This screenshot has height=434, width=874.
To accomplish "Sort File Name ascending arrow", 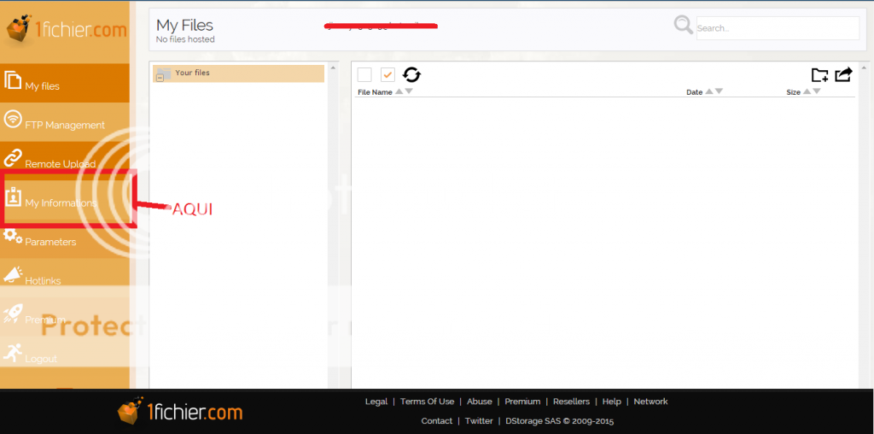I will click(x=399, y=91).
